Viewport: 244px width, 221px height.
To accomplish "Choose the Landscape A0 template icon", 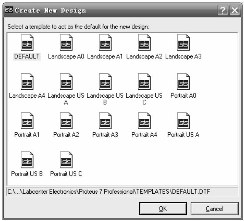I will click(66, 42).
